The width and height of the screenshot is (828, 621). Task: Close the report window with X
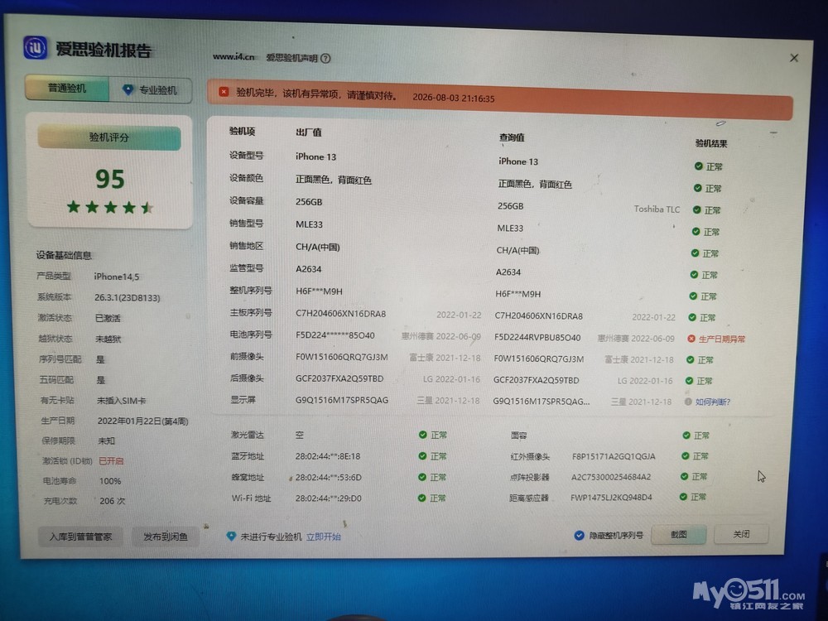click(794, 58)
